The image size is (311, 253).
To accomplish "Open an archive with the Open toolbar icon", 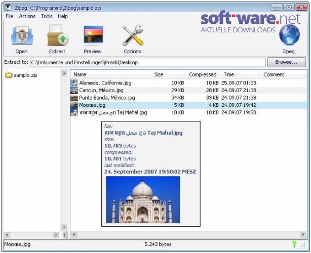I will [x=22, y=36].
